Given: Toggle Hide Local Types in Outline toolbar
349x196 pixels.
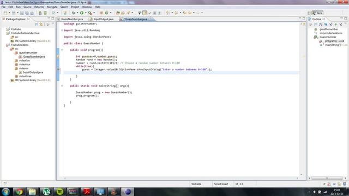Looking at the screenshot, I should click(341, 24).
